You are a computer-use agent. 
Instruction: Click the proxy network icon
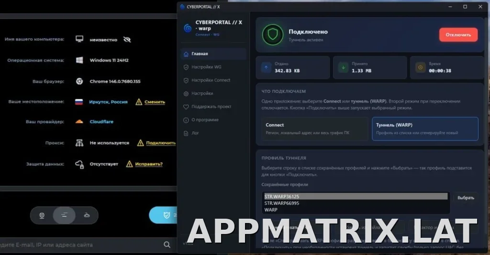click(x=79, y=143)
